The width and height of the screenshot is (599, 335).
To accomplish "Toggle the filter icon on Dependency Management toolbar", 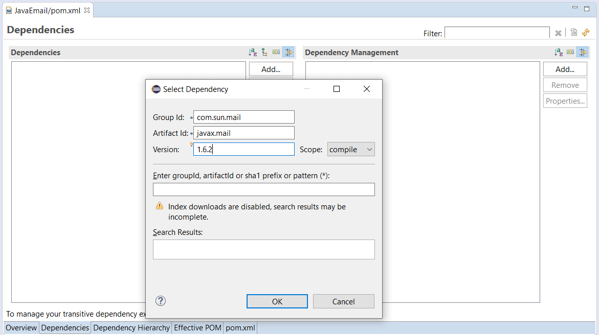I will 583,52.
